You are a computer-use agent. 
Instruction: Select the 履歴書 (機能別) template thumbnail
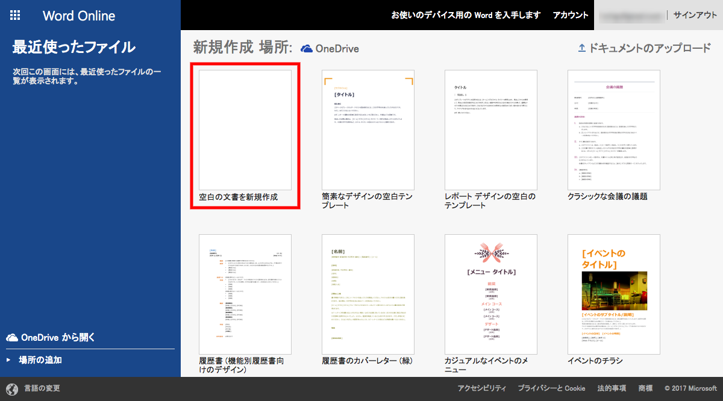click(x=245, y=294)
